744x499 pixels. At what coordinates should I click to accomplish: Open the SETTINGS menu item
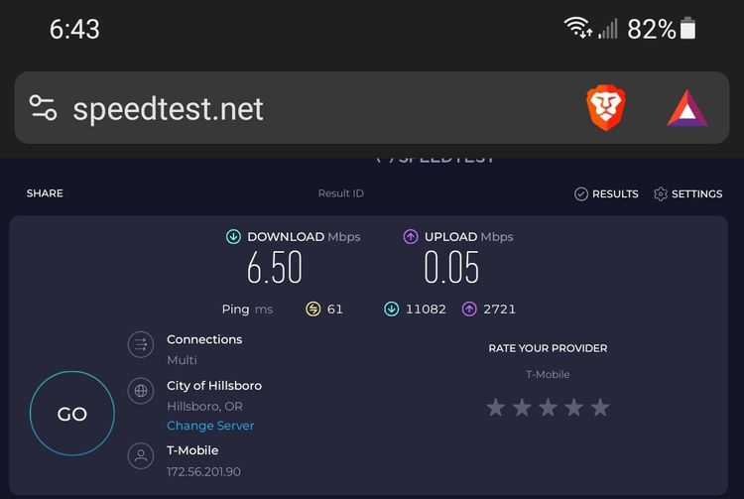tap(687, 194)
